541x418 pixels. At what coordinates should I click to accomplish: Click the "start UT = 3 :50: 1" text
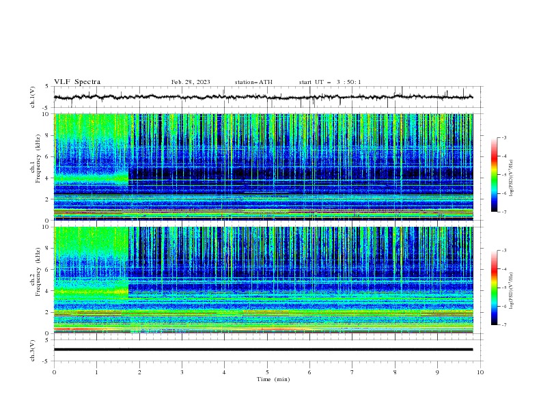point(330,82)
